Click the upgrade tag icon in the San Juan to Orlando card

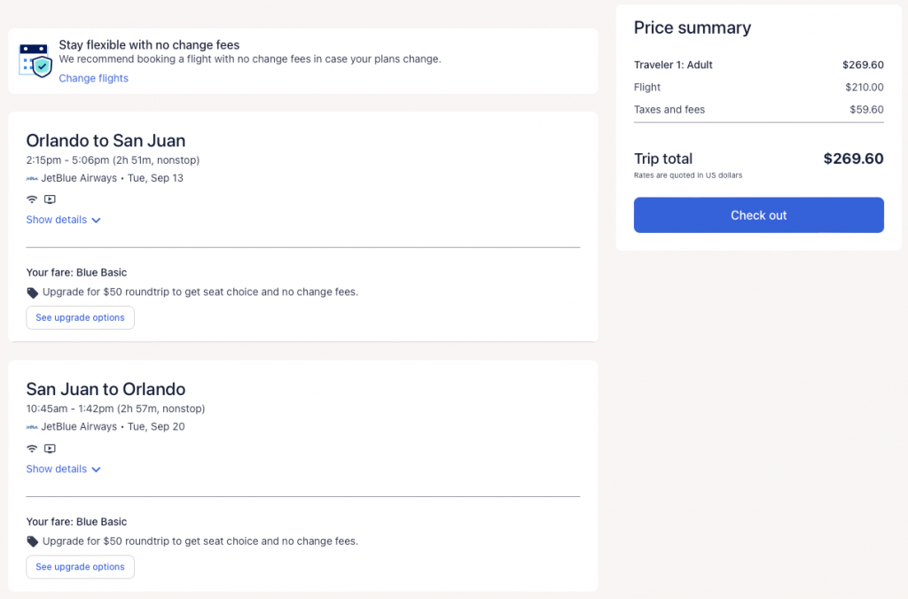pos(33,541)
